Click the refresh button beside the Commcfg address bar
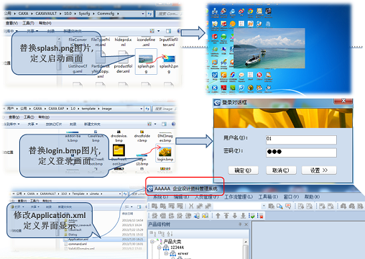This screenshot has width=365, height=259. point(149,14)
